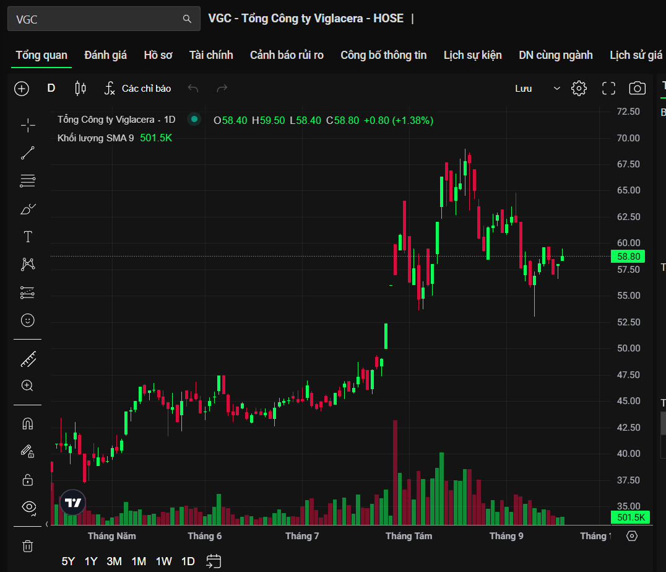
Task: Click the TradingView logo badge
Action: [x=73, y=503]
